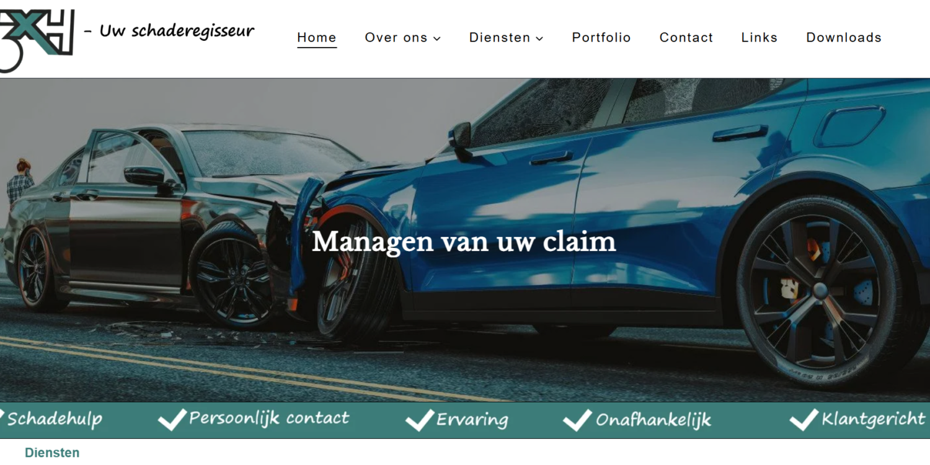Viewport: 930px width, 465px height.
Task: Visit the Links page
Action: (759, 38)
